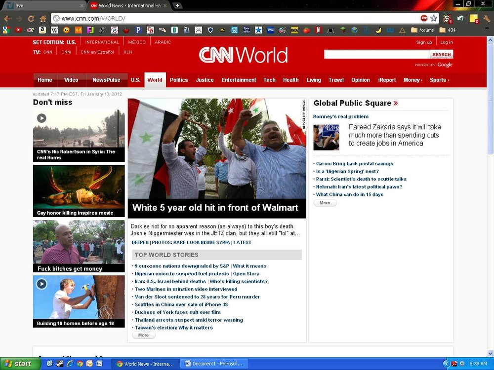Image resolution: width=494 pixels, height=370 pixels.
Task: Switch edition to MÉXICO
Action: tap(137, 42)
